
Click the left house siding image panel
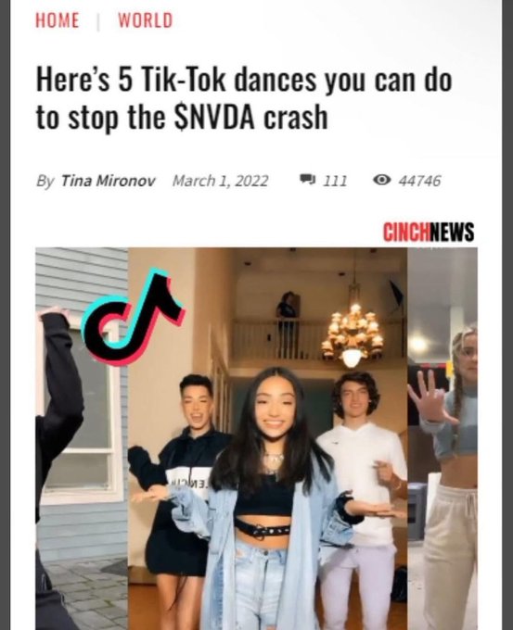82,439
